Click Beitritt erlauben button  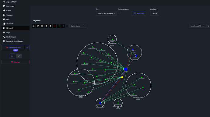13,48
